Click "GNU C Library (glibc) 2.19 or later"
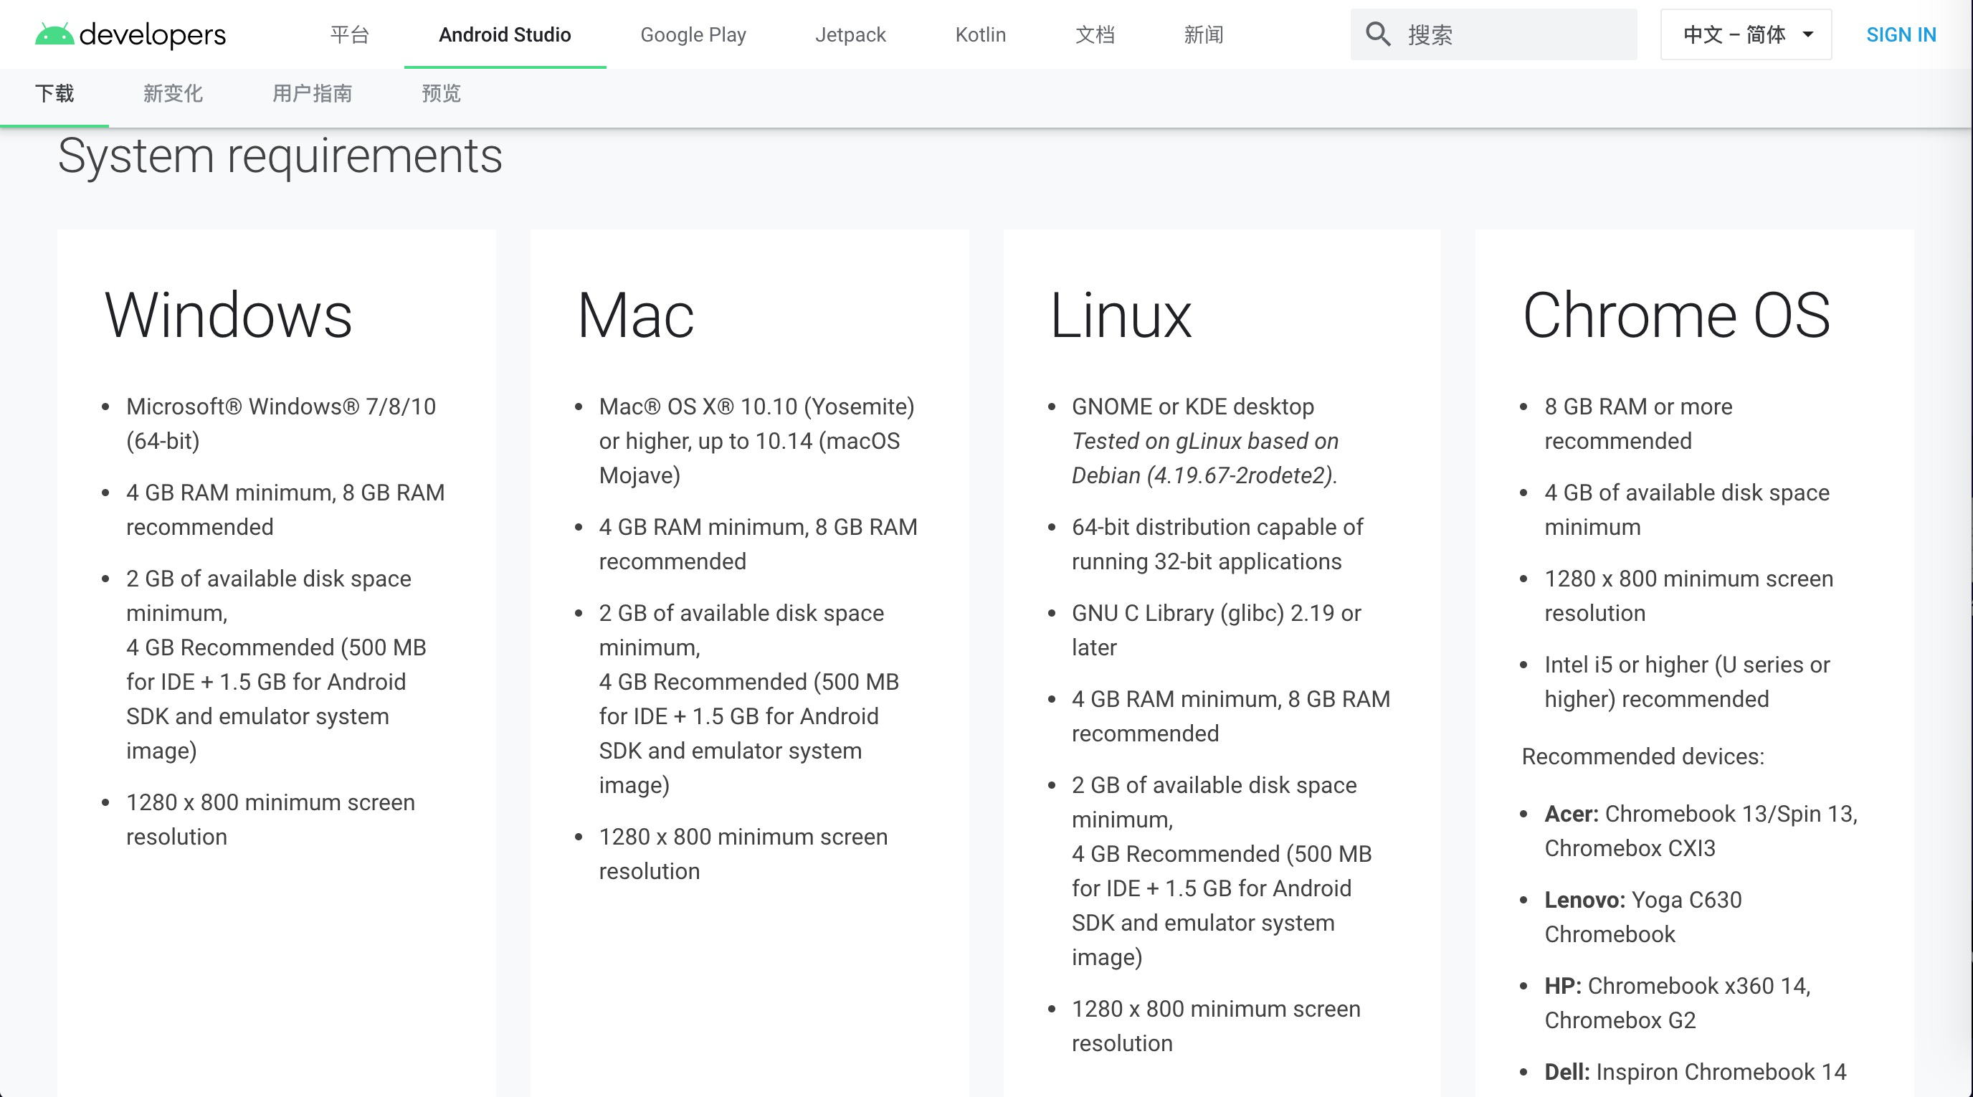1973x1097 pixels. (1216, 630)
